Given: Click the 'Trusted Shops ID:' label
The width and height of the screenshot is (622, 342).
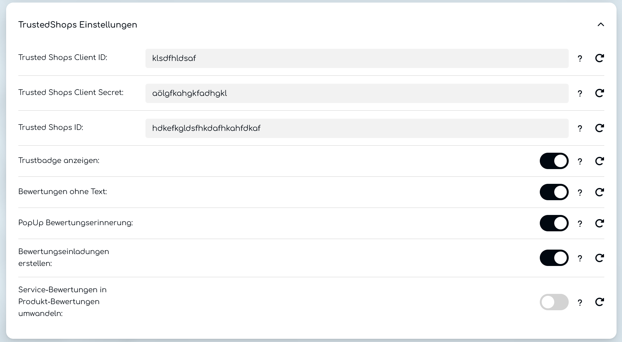Looking at the screenshot, I should tap(51, 127).
